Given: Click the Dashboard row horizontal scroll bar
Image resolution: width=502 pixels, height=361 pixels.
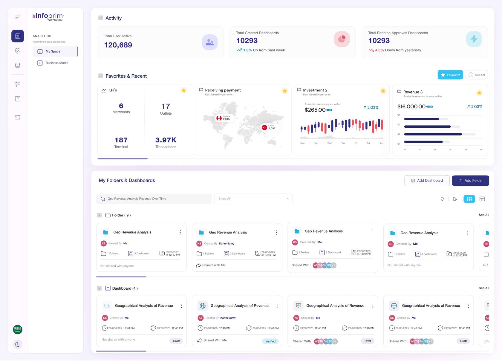Looking at the screenshot, I should 121,351.
